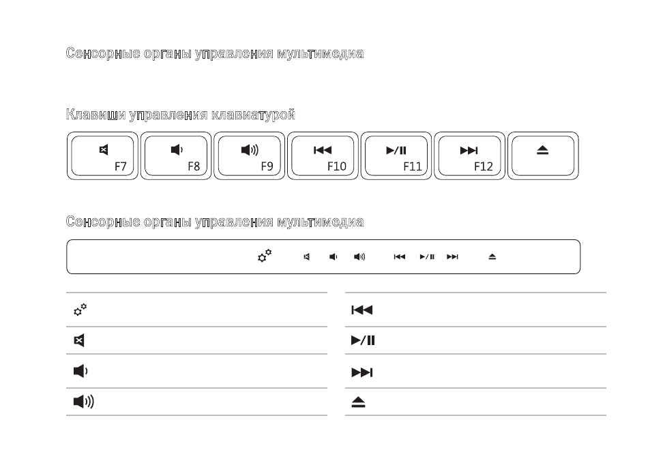Select the gears icon in the legend table

tap(80, 310)
